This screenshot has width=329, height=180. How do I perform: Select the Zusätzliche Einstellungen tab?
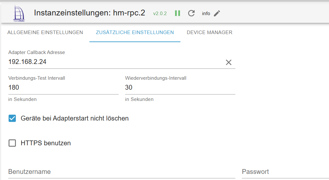[x=135, y=32]
